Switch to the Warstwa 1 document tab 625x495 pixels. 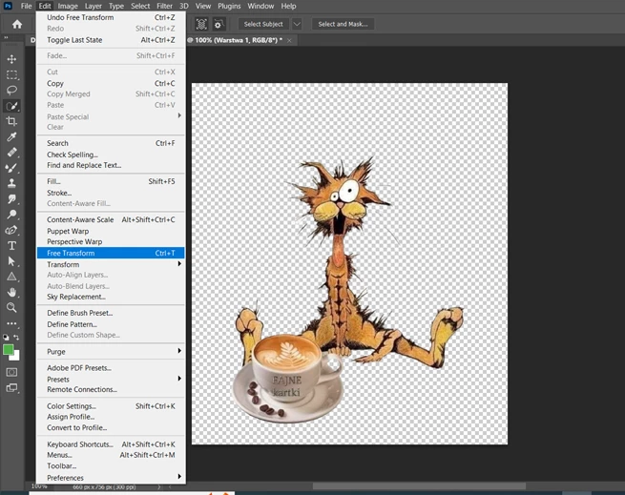pyautogui.click(x=239, y=40)
